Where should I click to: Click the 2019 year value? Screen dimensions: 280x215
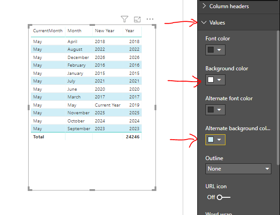[134, 105]
